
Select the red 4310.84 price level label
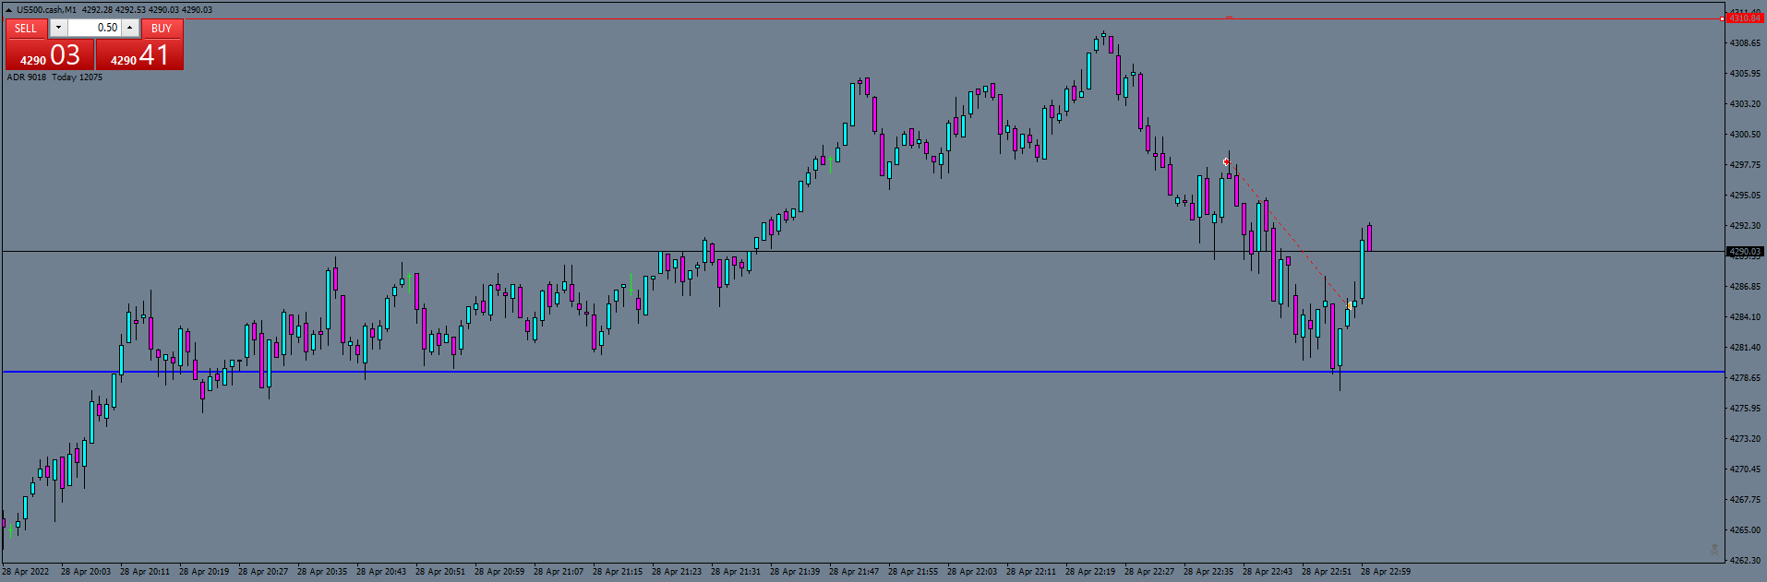(1744, 18)
